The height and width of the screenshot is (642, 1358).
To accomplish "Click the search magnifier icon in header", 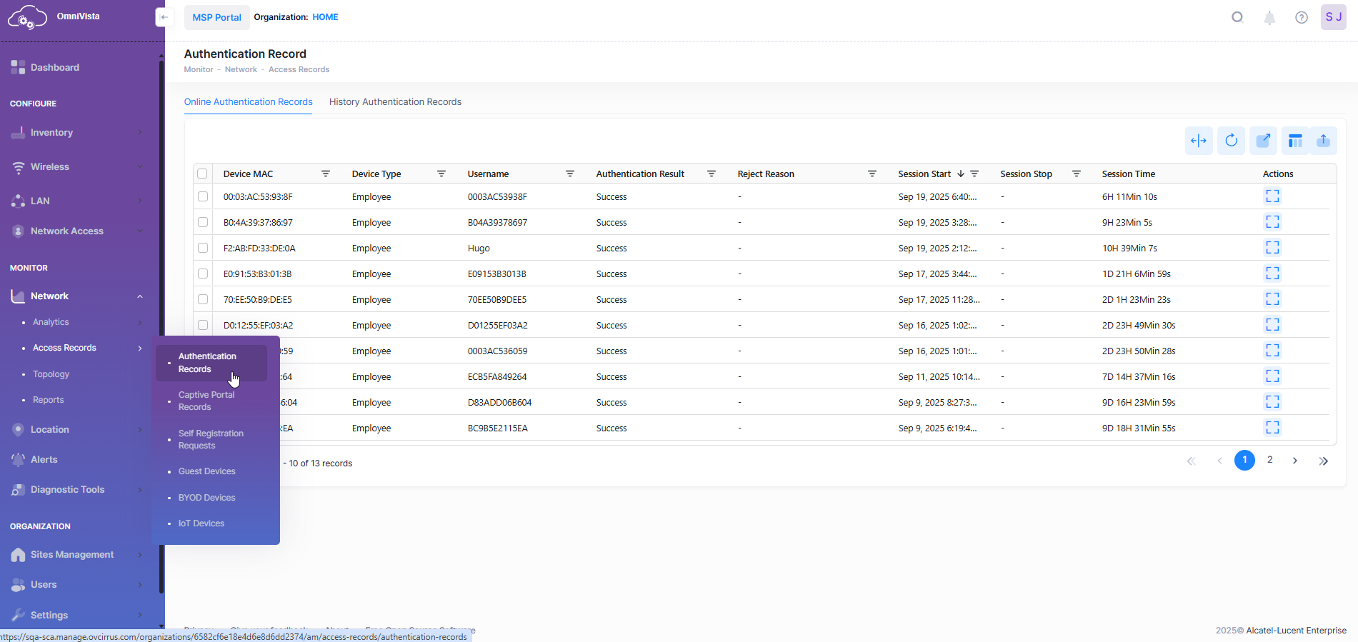I will pyautogui.click(x=1237, y=18).
